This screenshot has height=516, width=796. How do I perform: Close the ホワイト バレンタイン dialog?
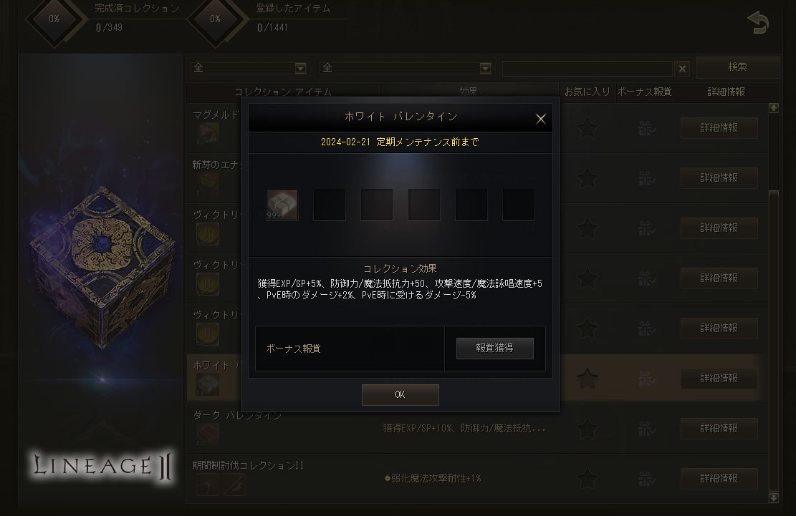coord(541,119)
